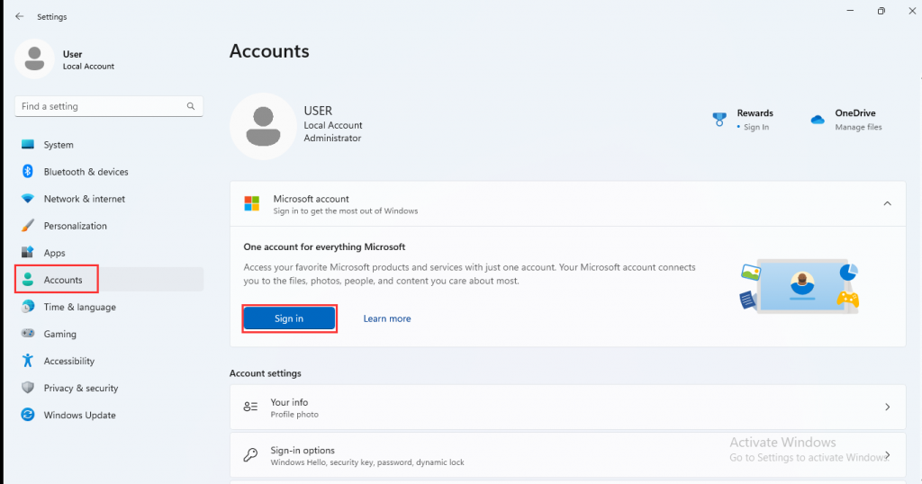This screenshot has height=484, width=922.
Task: Restore down the Settings window
Action: [x=881, y=11]
